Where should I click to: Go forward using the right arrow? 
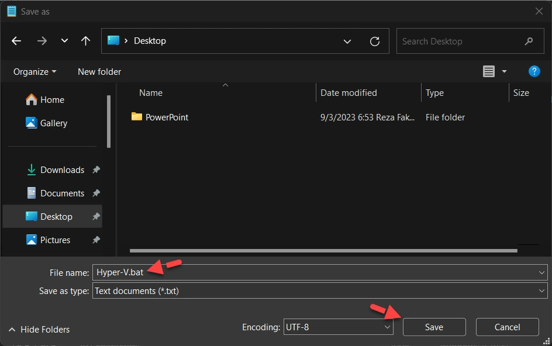[42, 41]
